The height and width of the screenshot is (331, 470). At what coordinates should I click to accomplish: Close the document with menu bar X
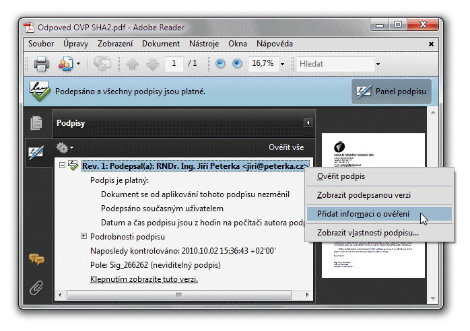pos(432,44)
